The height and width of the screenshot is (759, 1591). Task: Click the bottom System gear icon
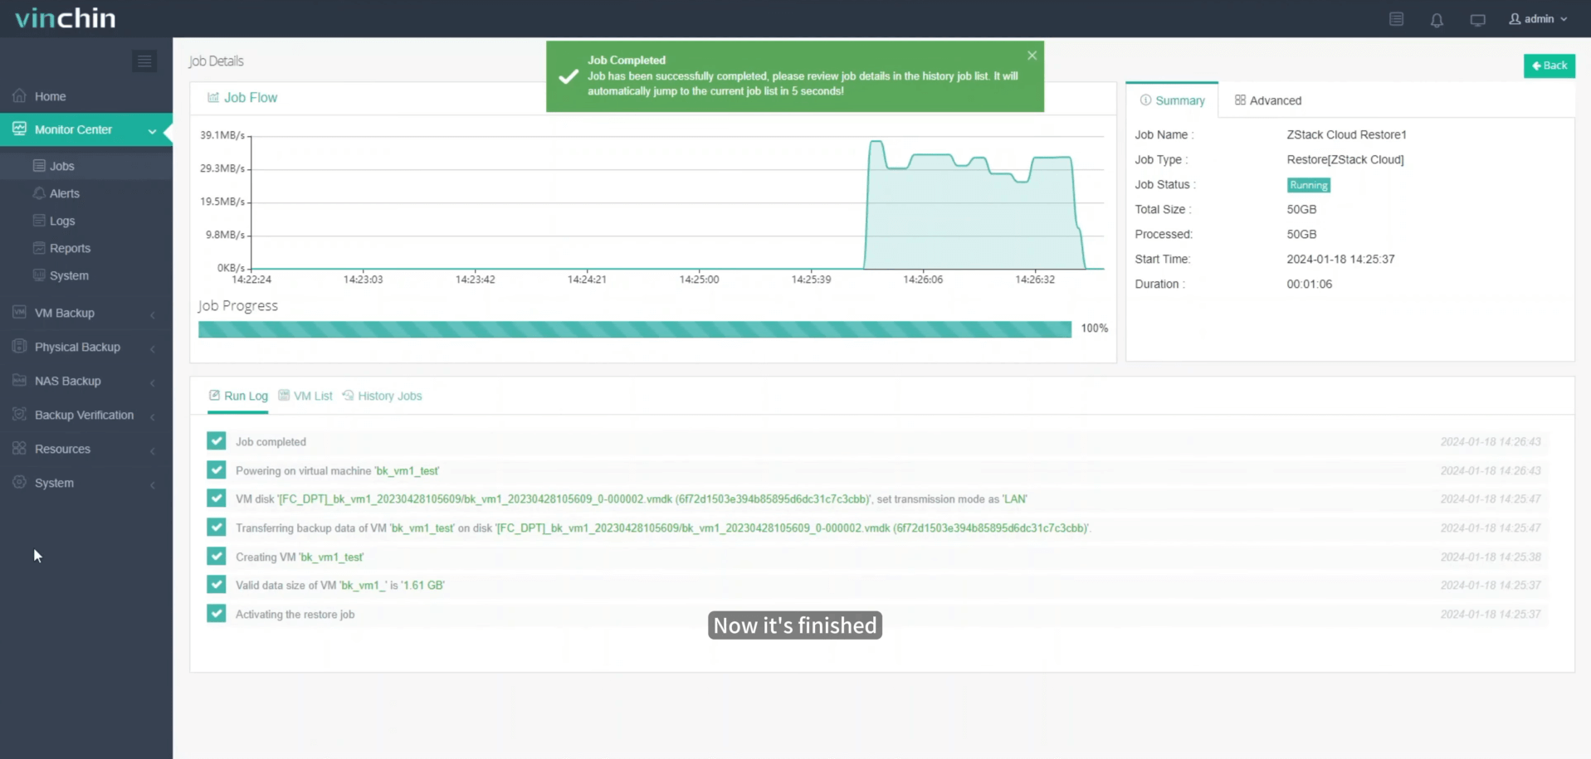pos(20,483)
